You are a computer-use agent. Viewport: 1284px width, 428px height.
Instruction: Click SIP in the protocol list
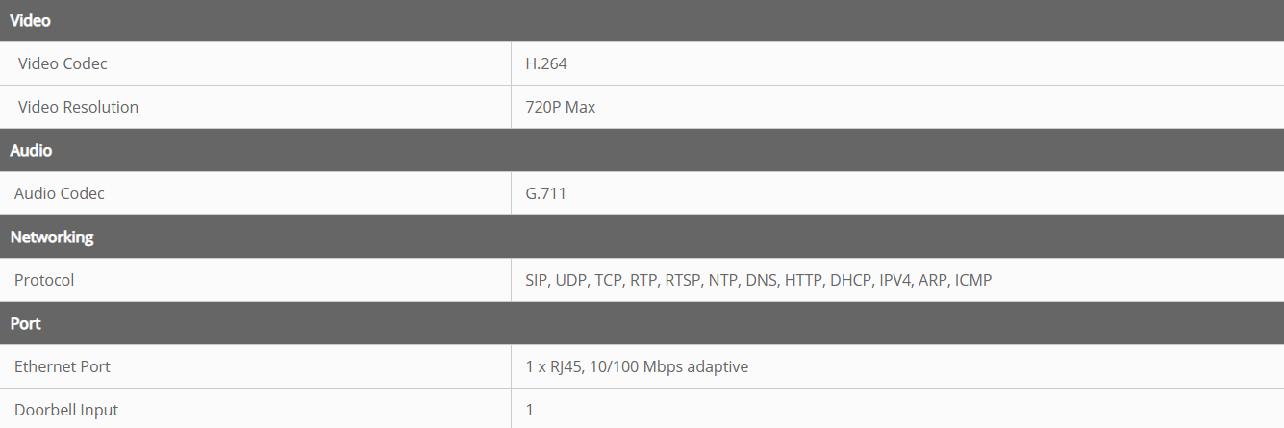536,280
